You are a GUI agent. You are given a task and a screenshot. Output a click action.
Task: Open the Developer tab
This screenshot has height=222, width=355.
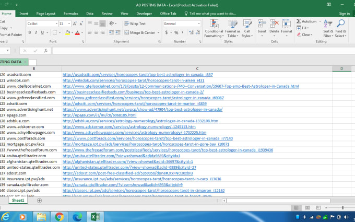(144, 14)
